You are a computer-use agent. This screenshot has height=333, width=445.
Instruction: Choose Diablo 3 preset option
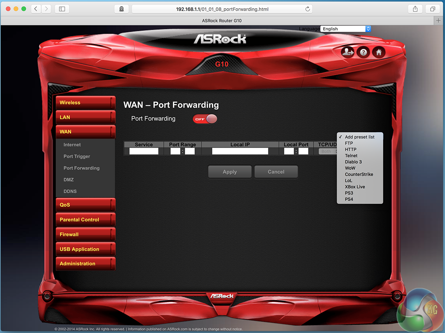pyautogui.click(x=360, y=162)
